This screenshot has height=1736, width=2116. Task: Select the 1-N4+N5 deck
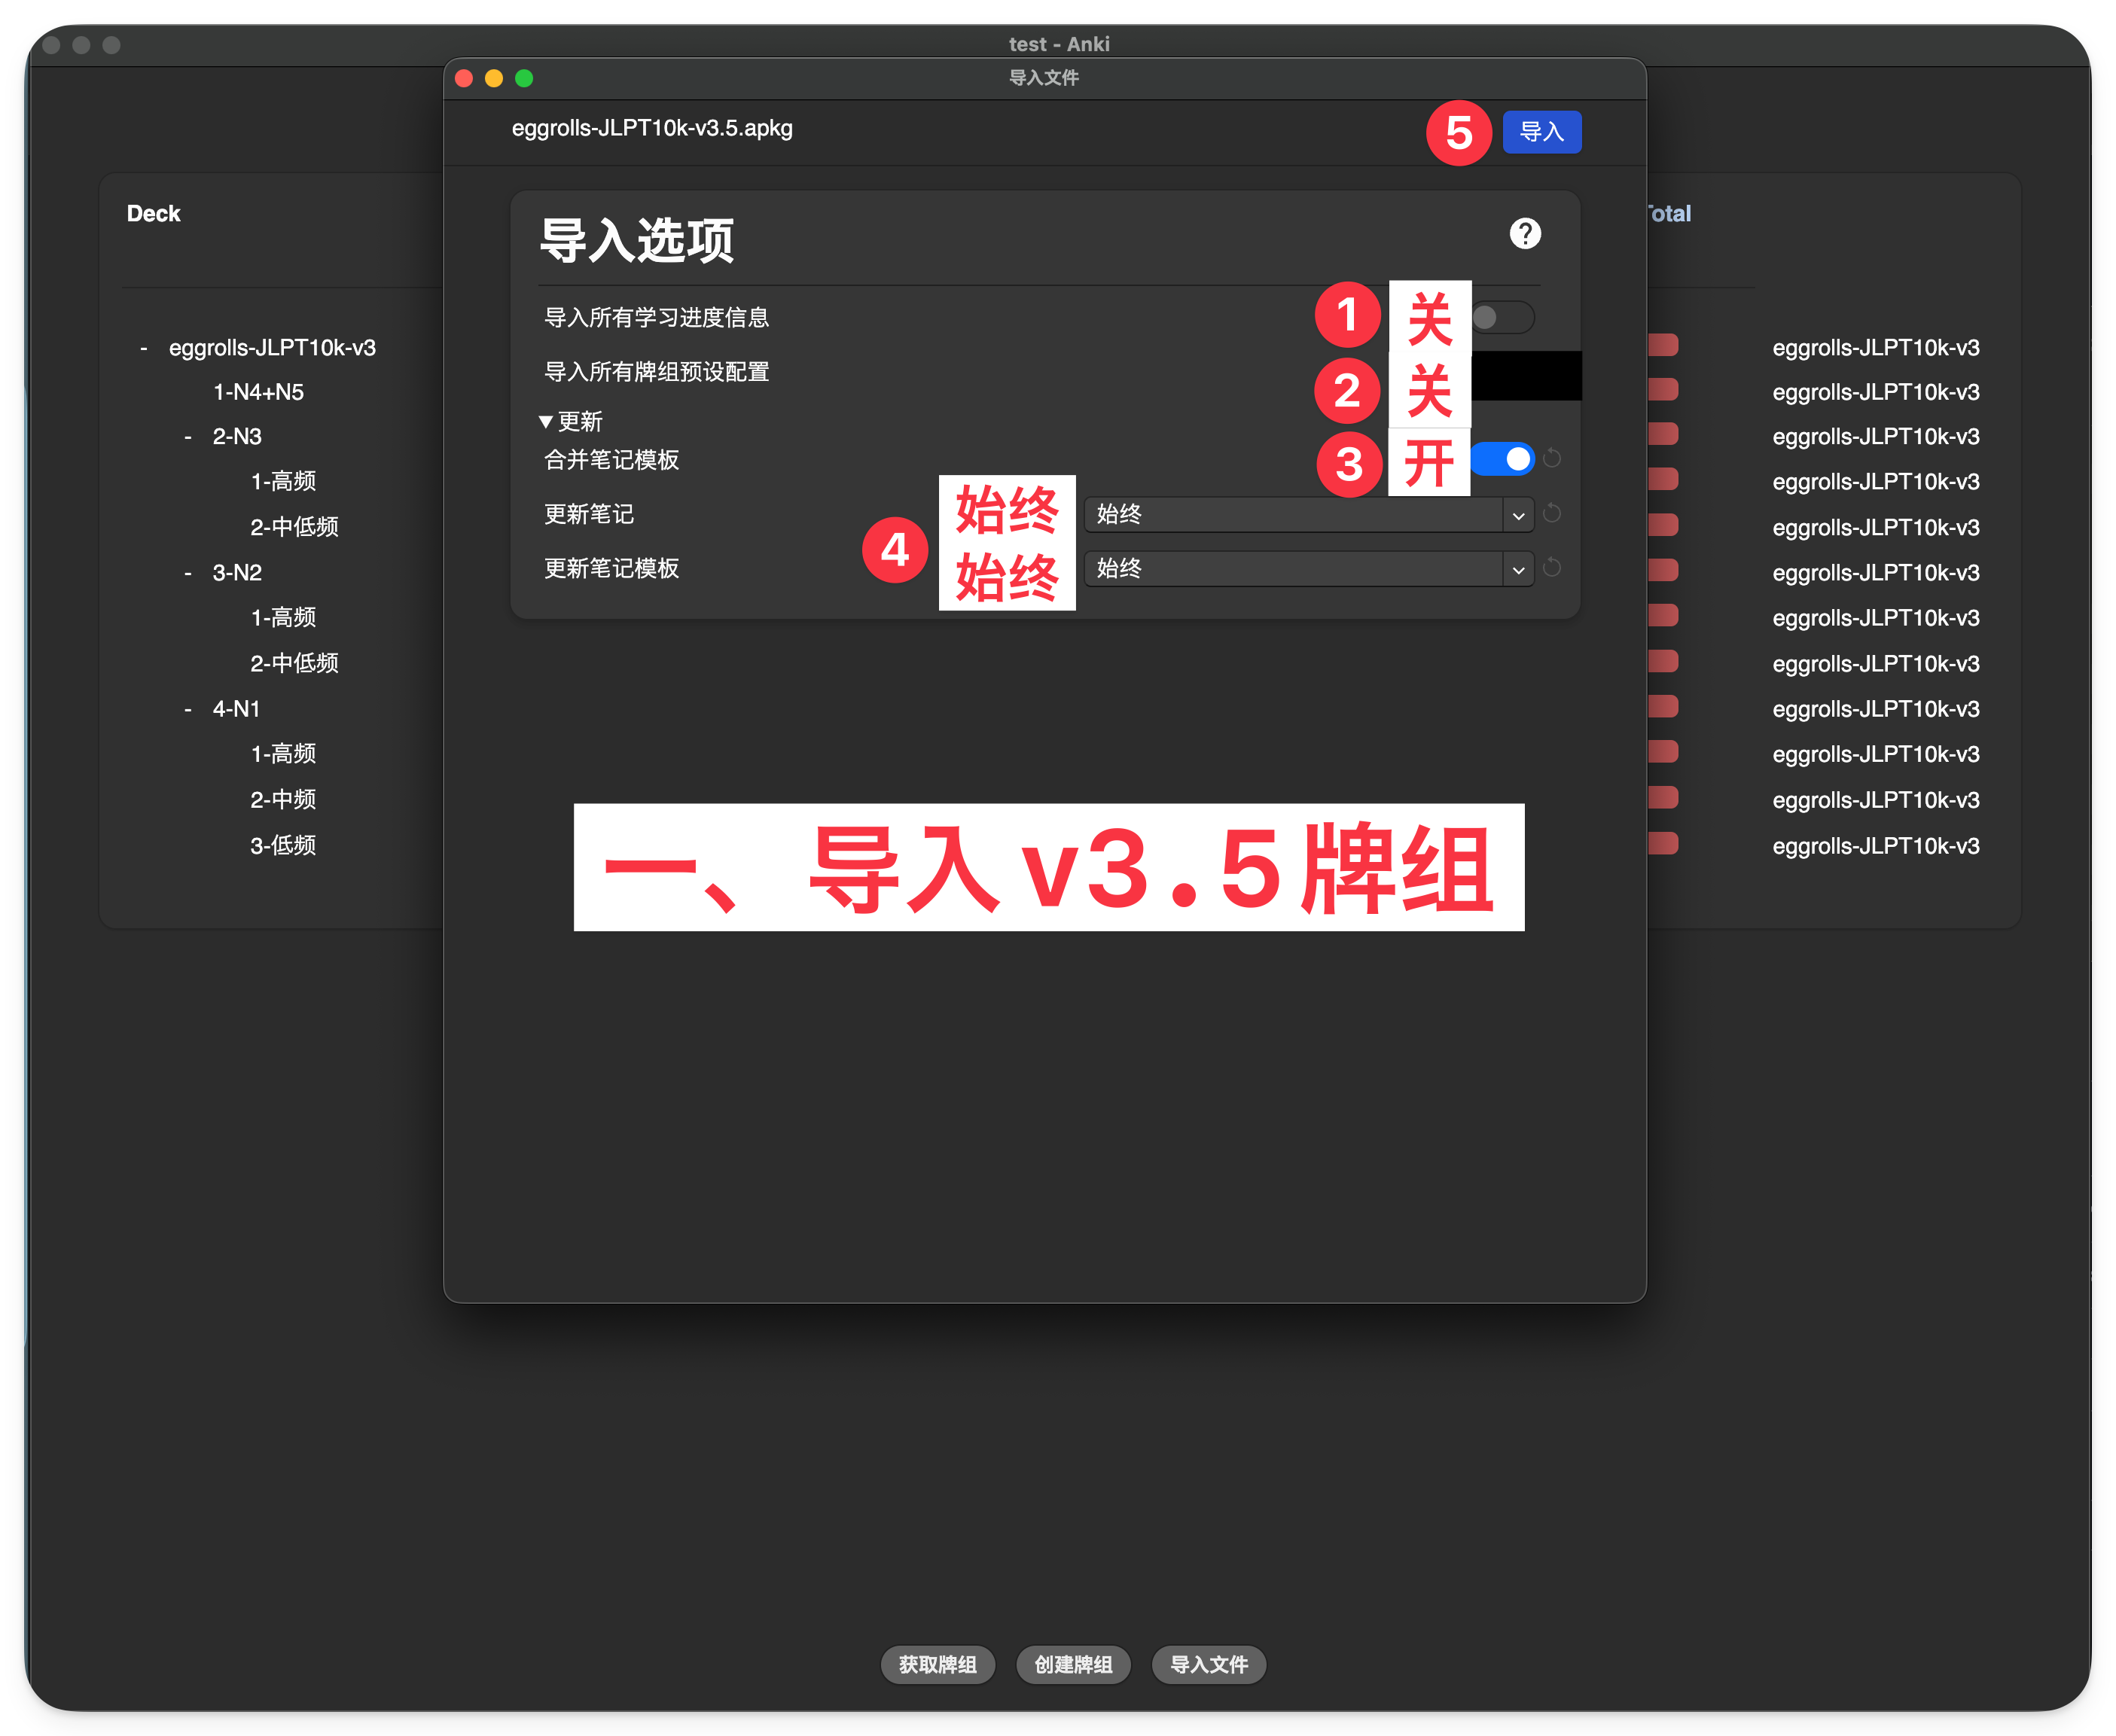258,392
